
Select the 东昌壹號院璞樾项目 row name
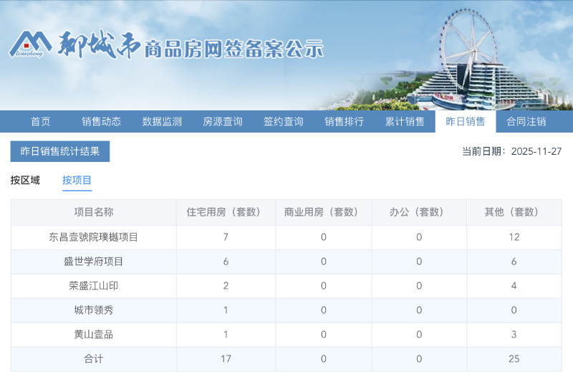94,237
